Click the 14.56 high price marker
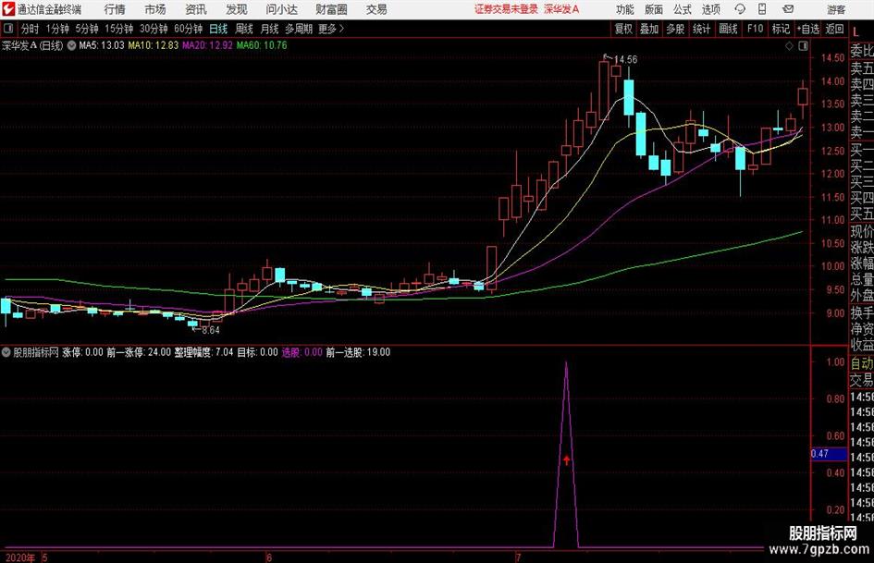Image resolution: width=874 pixels, height=563 pixels. (626, 59)
